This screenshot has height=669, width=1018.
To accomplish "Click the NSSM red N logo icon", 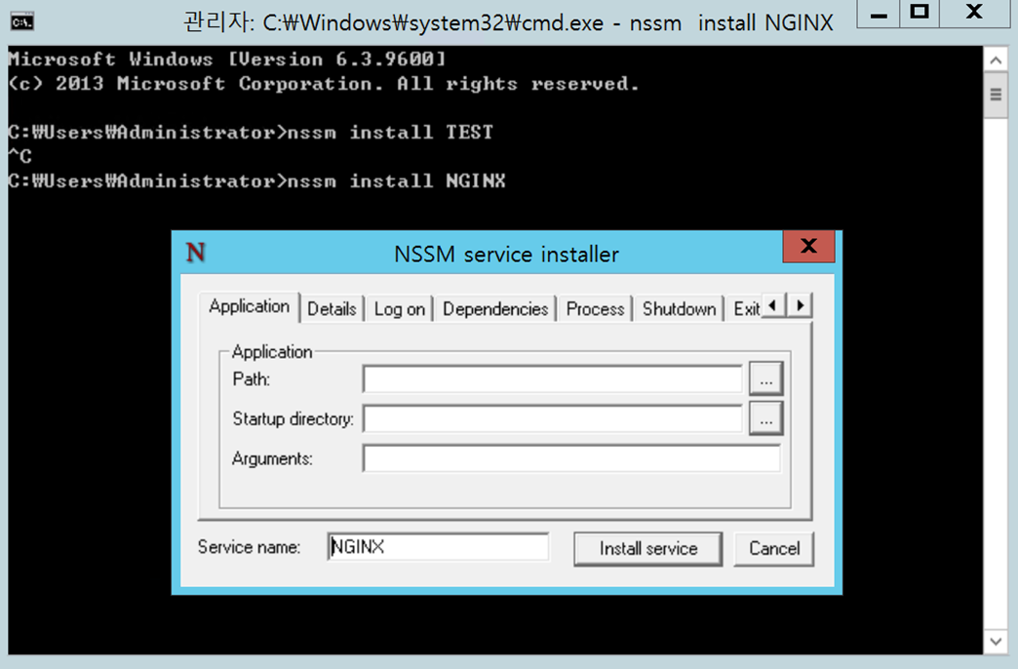I will [x=195, y=252].
